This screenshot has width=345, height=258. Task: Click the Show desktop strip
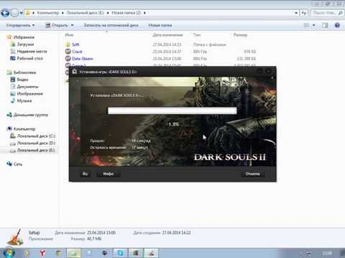pos(343,253)
